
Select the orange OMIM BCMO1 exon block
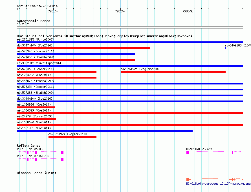[188, 180]
